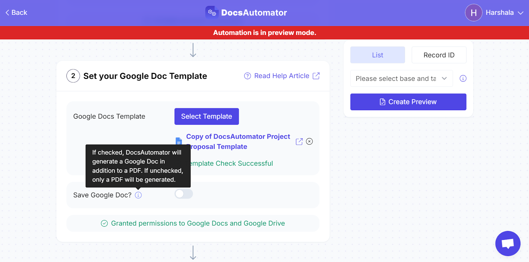This screenshot has width=529, height=262.
Task: Click the green permissions checkmark icon
Action: tap(104, 223)
